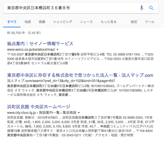Image resolution: width=164 pixels, height=141 pixels.
Task: Click www.city.chuo.lg.jp breadcrumb URL
Action: [x=22, y=113]
